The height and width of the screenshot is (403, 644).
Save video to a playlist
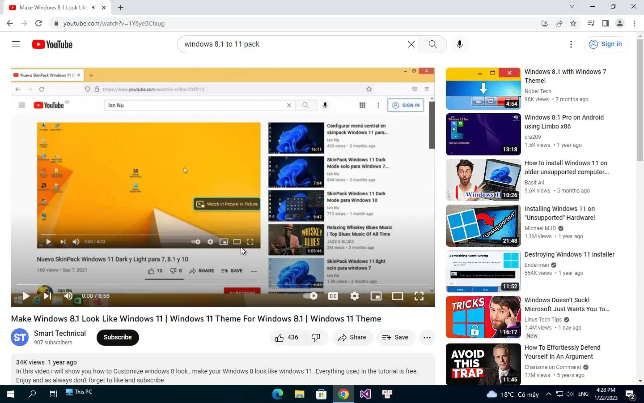coord(395,338)
